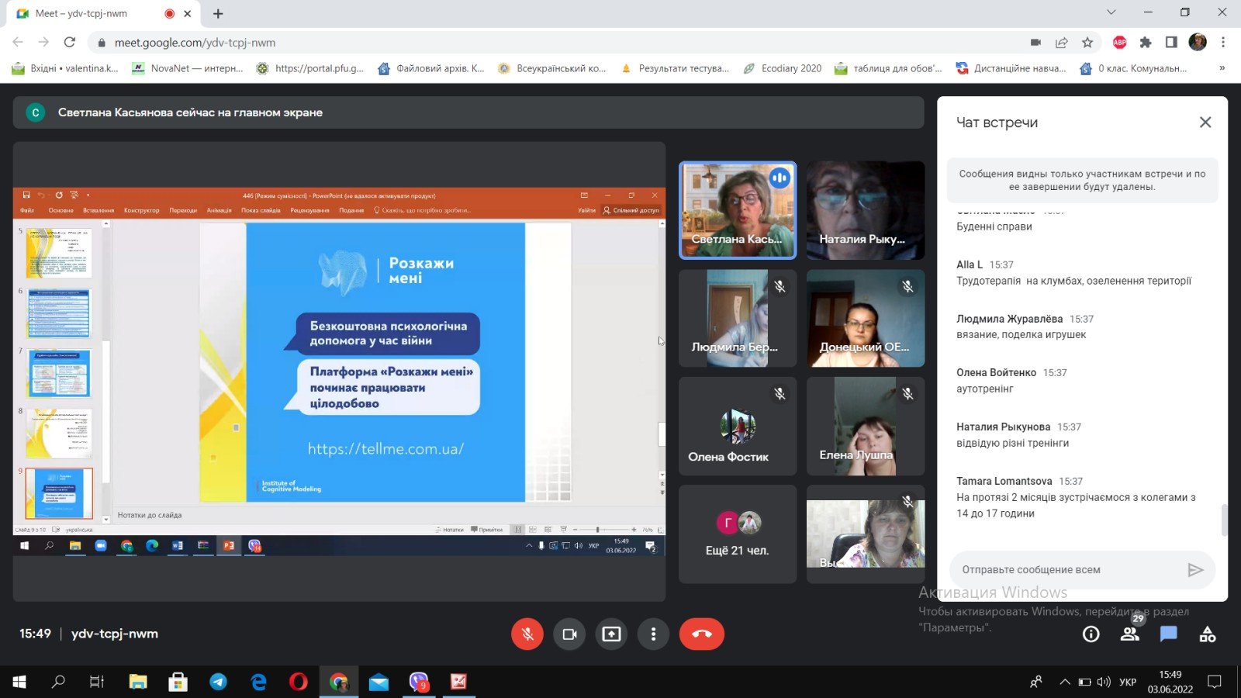The height and width of the screenshot is (698, 1241).
Task: Open the Ecodiary 2020 bookmark
Action: pos(782,68)
